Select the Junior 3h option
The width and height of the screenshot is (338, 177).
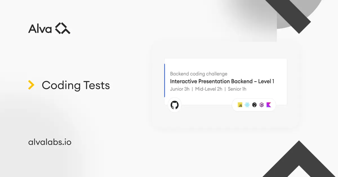tap(180, 89)
